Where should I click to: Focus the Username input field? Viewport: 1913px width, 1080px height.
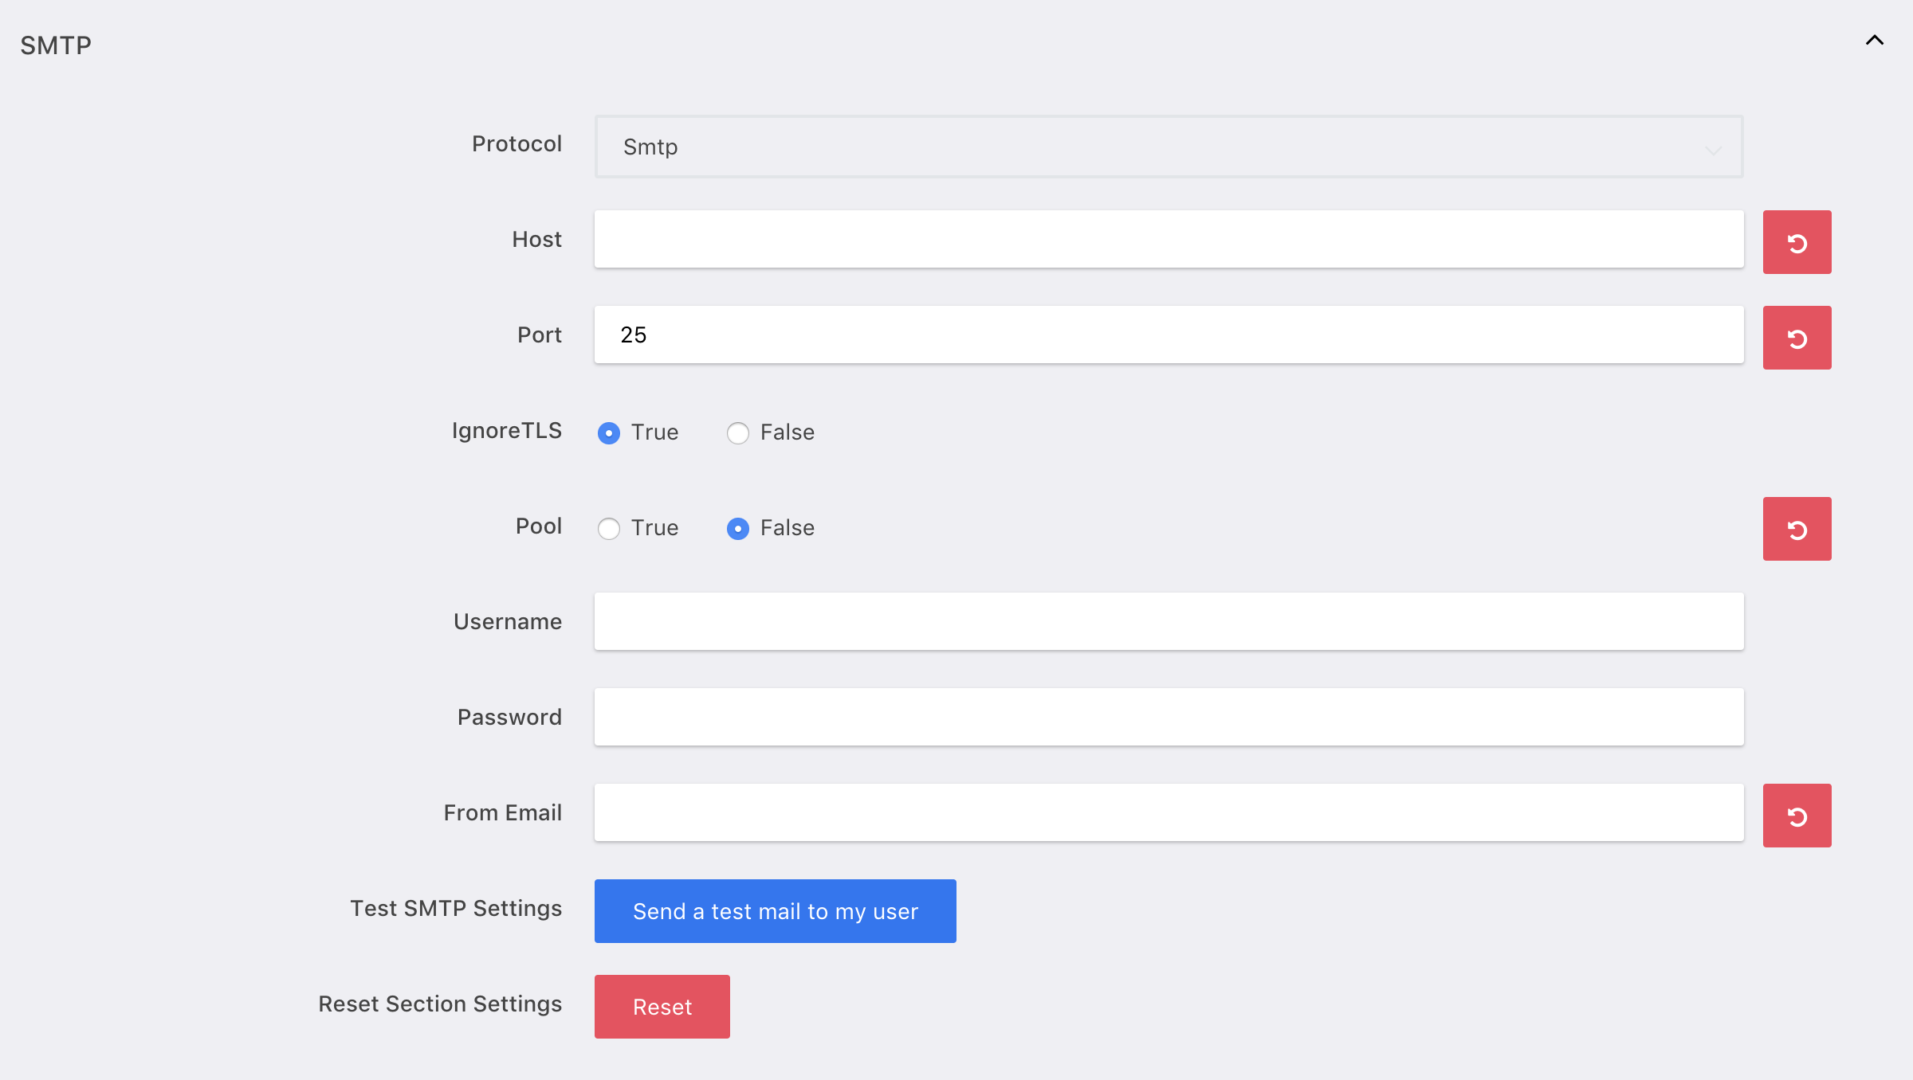[1169, 621]
